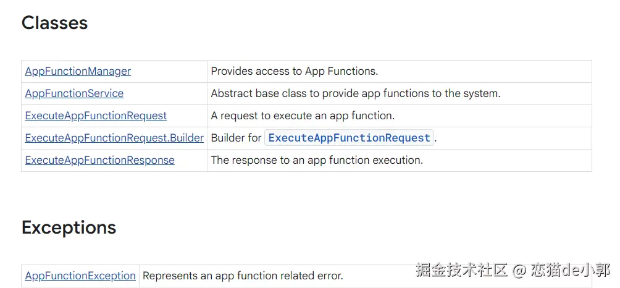
Task: Click inline code ExecuteAppFunctionRequest after 'Builder for'
Action: (349, 138)
